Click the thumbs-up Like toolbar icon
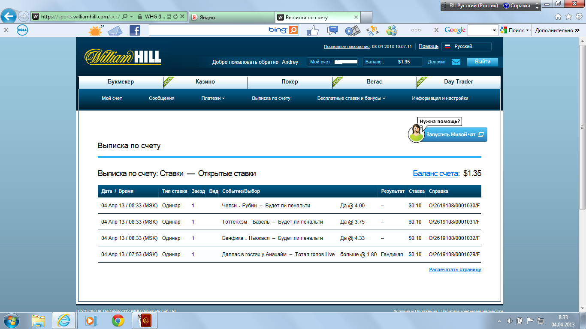The image size is (586, 329). tap(313, 30)
